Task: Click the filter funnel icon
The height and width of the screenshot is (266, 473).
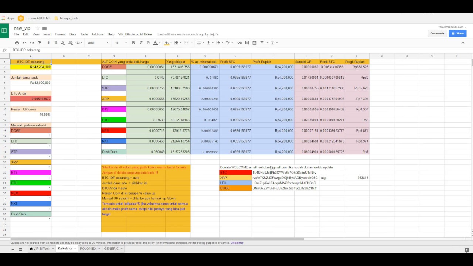Action: (x=262, y=43)
